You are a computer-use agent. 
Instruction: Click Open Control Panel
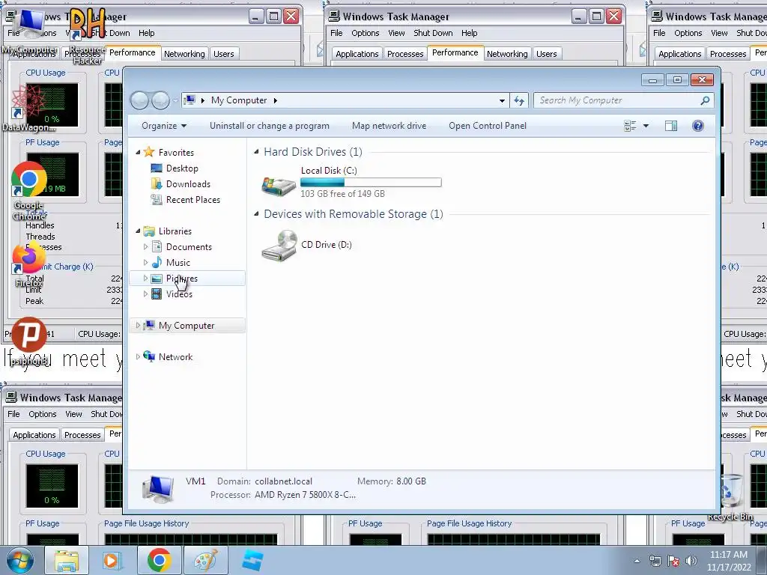tap(488, 126)
